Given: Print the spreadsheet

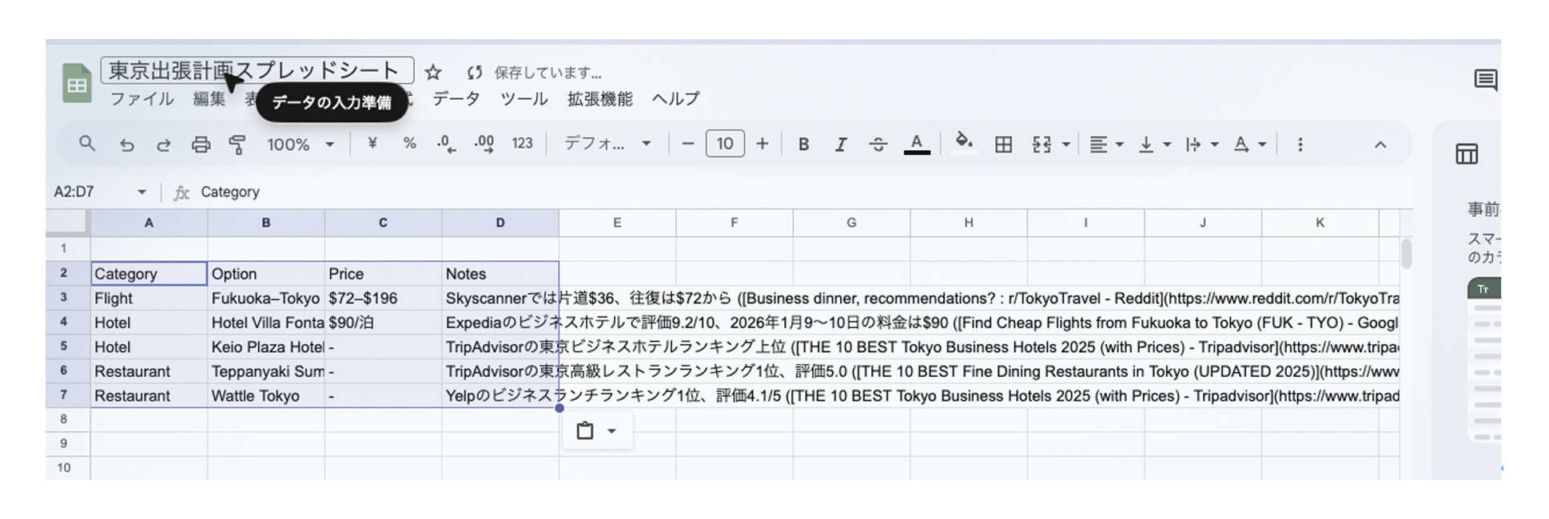Looking at the screenshot, I should click(x=201, y=145).
